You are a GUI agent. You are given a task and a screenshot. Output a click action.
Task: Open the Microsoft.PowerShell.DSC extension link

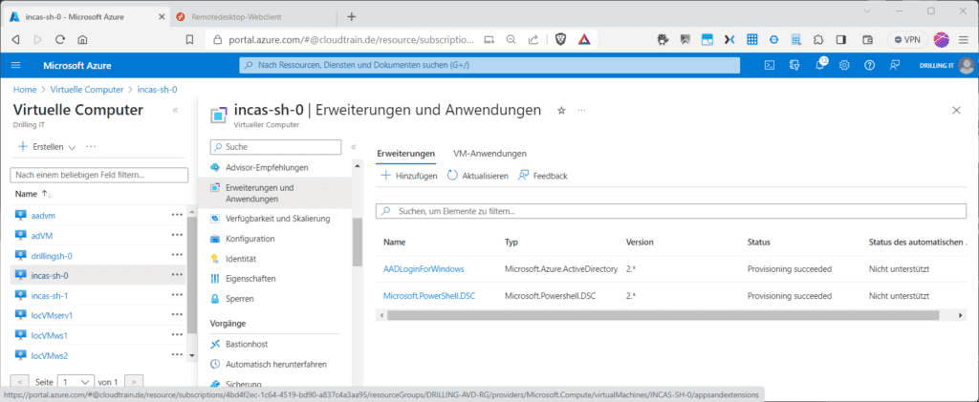pos(429,296)
